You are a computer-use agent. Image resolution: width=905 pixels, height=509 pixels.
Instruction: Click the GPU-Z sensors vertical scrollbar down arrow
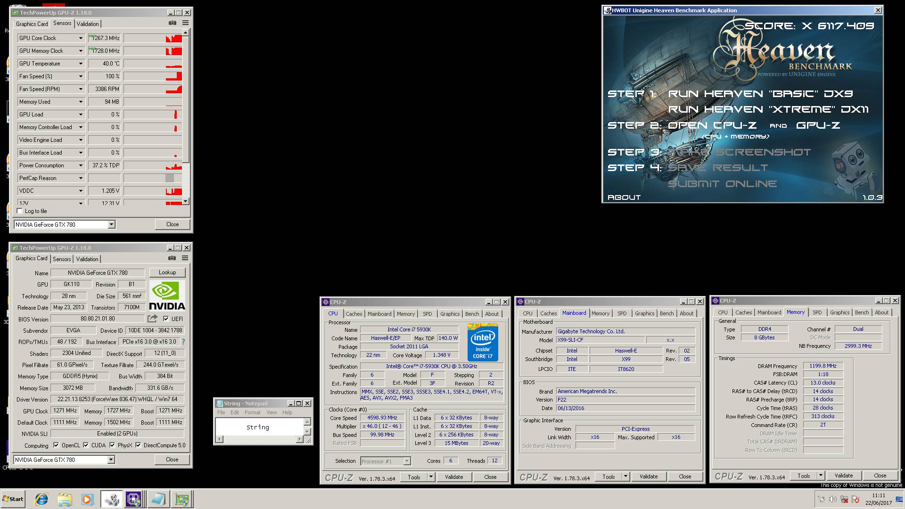(x=186, y=201)
